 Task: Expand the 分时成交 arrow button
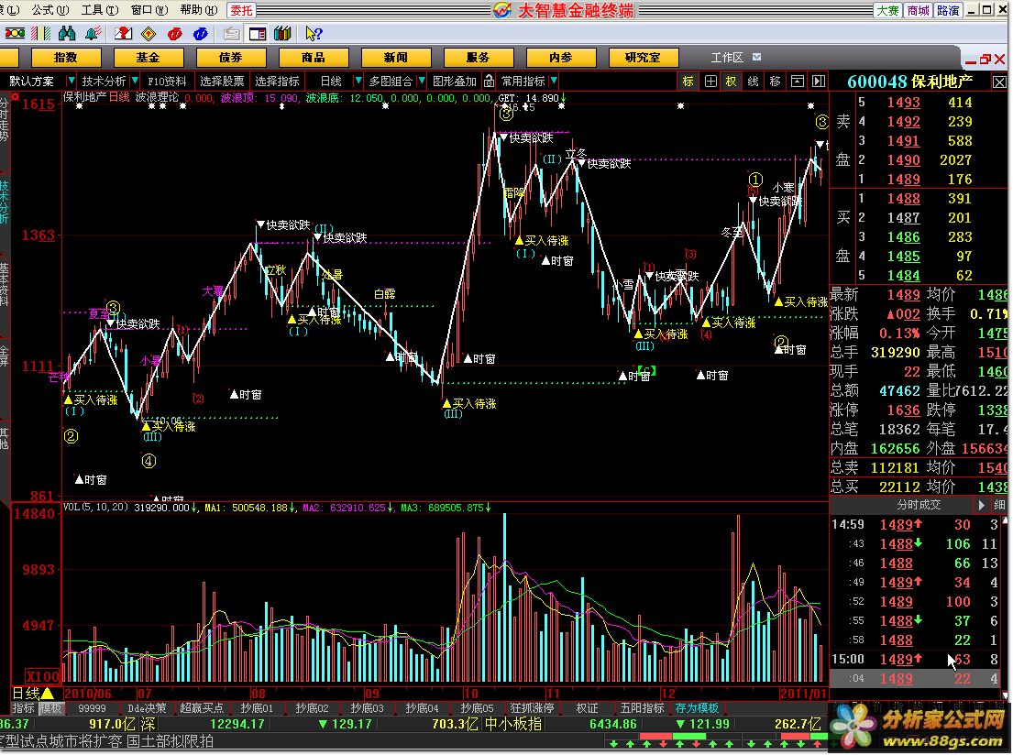981,505
